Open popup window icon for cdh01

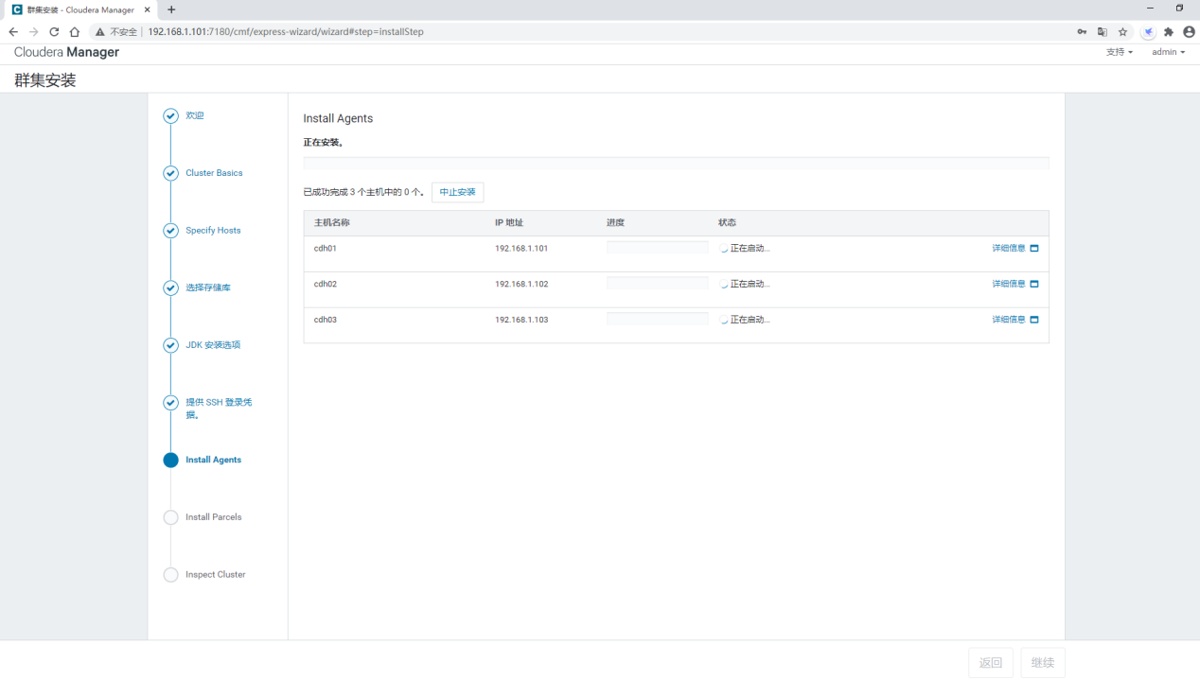pyautogui.click(x=1034, y=248)
